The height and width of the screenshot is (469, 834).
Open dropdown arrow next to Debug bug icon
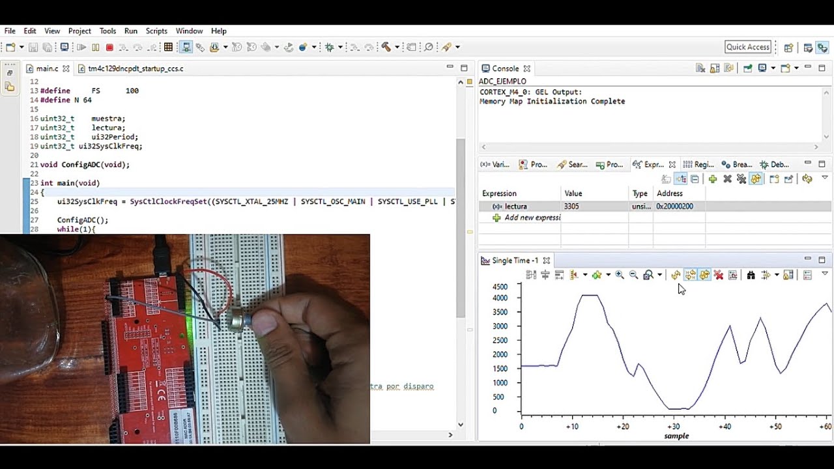pyautogui.click(x=340, y=47)
